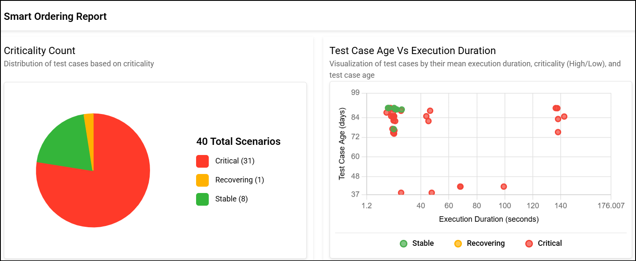Click the Criticality Count title
This screenshot has width=636, height=261.
click(x=40, y=51)
